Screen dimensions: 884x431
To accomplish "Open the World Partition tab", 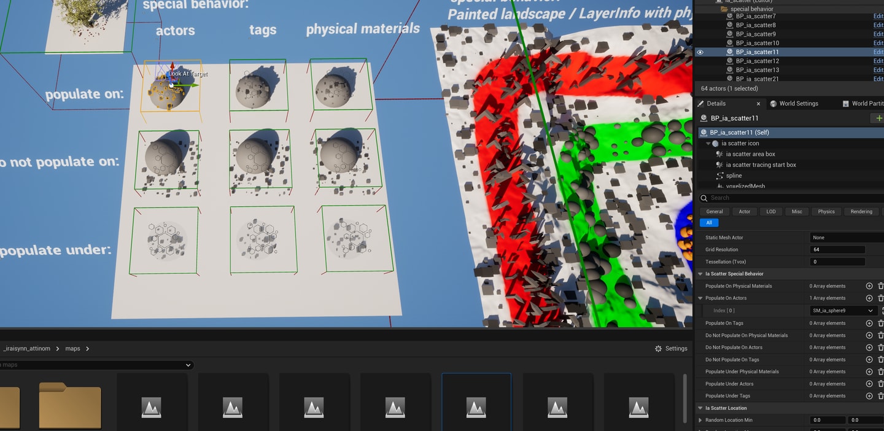I will coord(863,104).
